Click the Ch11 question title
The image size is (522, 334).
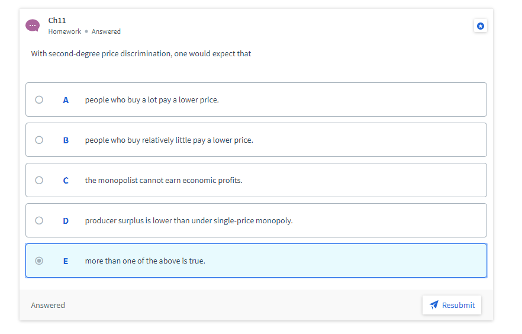point(57,20)
